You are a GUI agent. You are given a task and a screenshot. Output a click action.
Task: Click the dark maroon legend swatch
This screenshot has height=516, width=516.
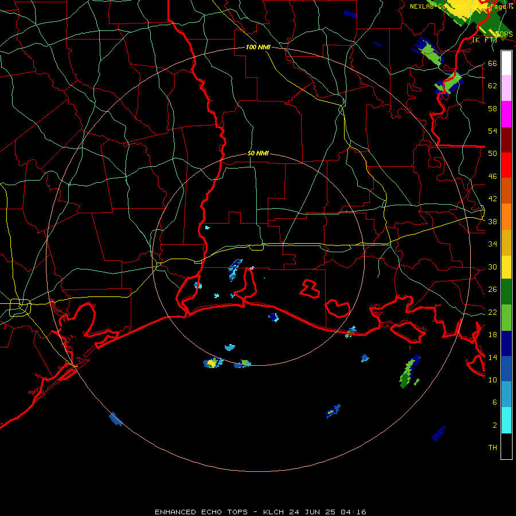click(506, 140)
